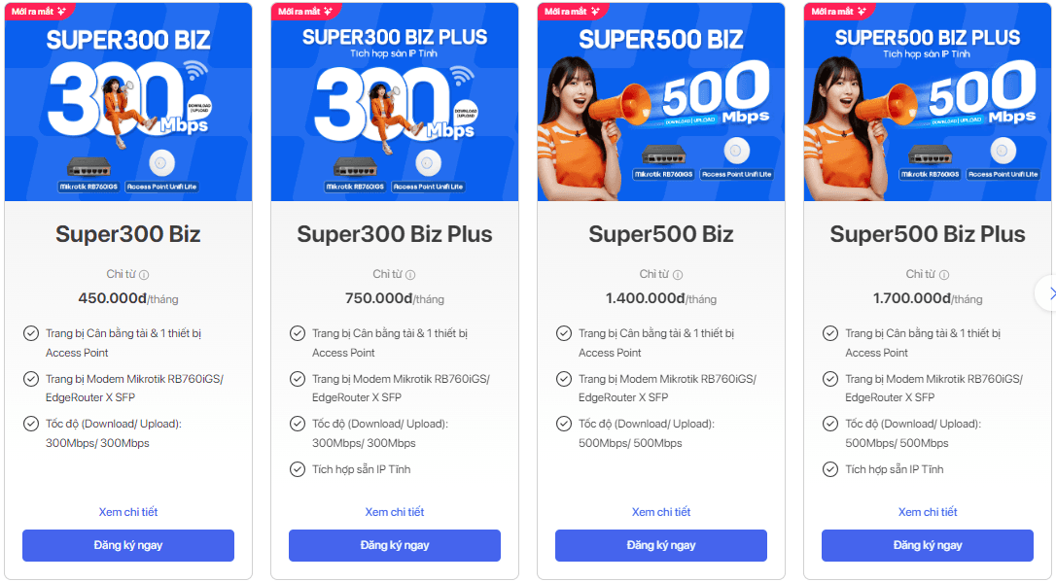
Task: Click info icon next to Super300 Biz Plus price
Action: (x=410, y=275)
